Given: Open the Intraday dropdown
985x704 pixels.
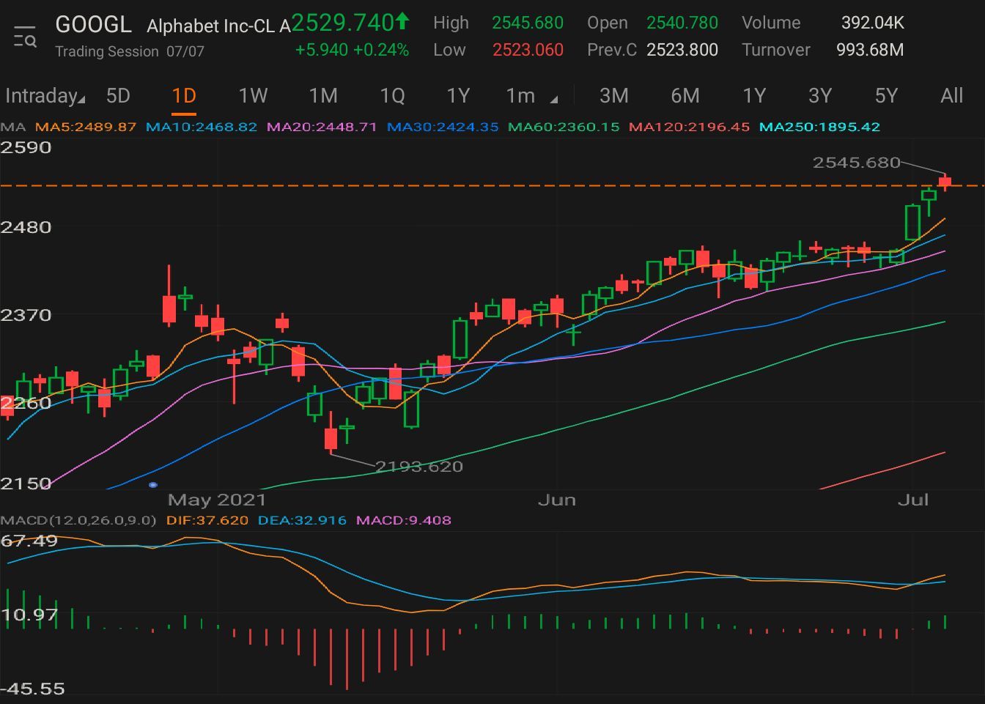Looking at the screenshot, I should [45, 96].
